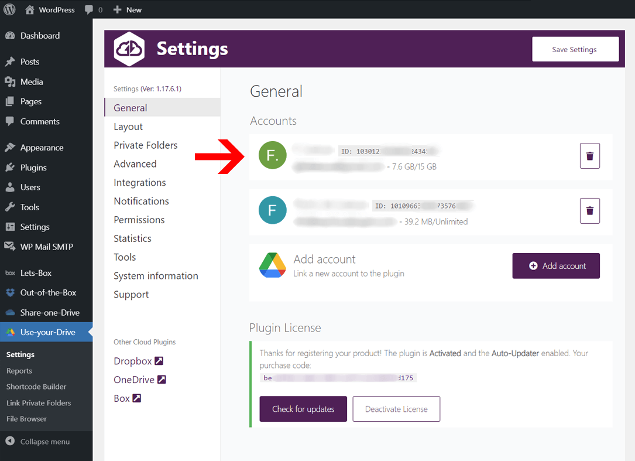Click the Tools wrench icon

tap(10, 207)
